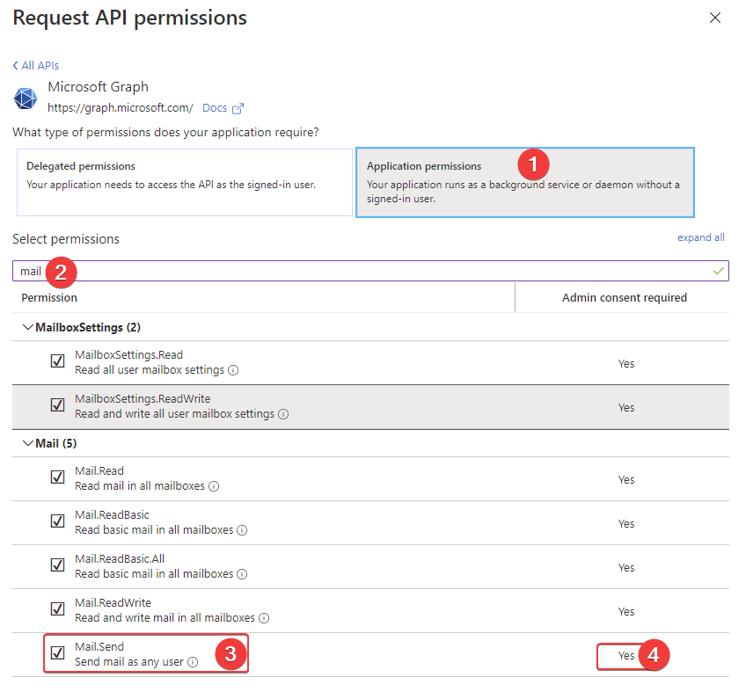
Task: Click the Microsoft Graph logo icon
Action: [x=25, y=98]
